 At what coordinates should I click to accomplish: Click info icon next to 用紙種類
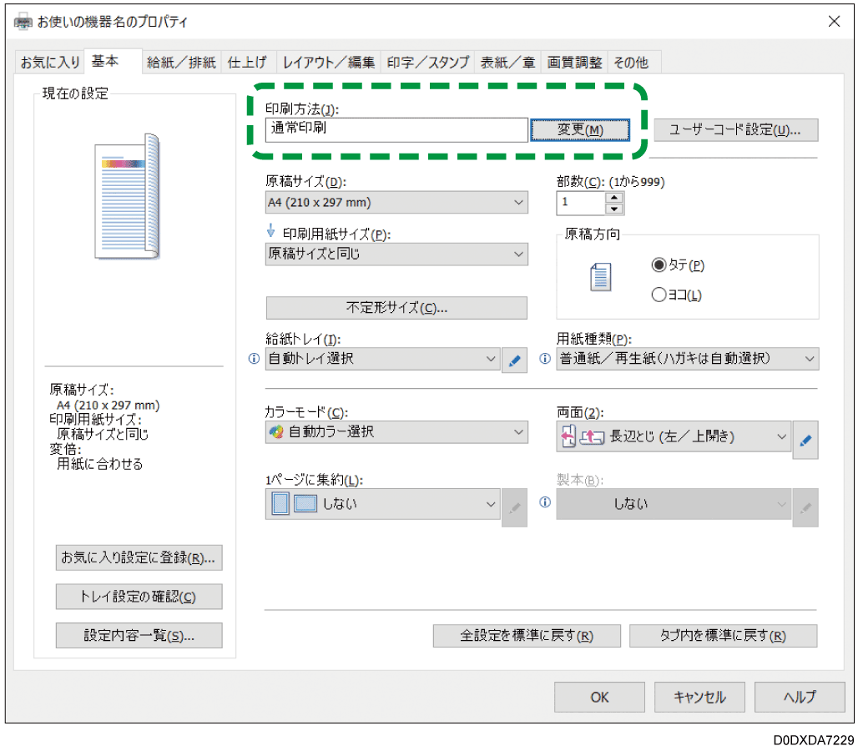[545, 360]
